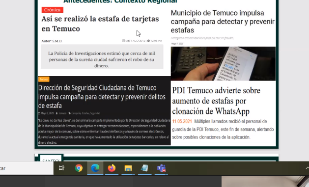Open Municipio de Temuco impulsa campaña headline

click(223, 22)
